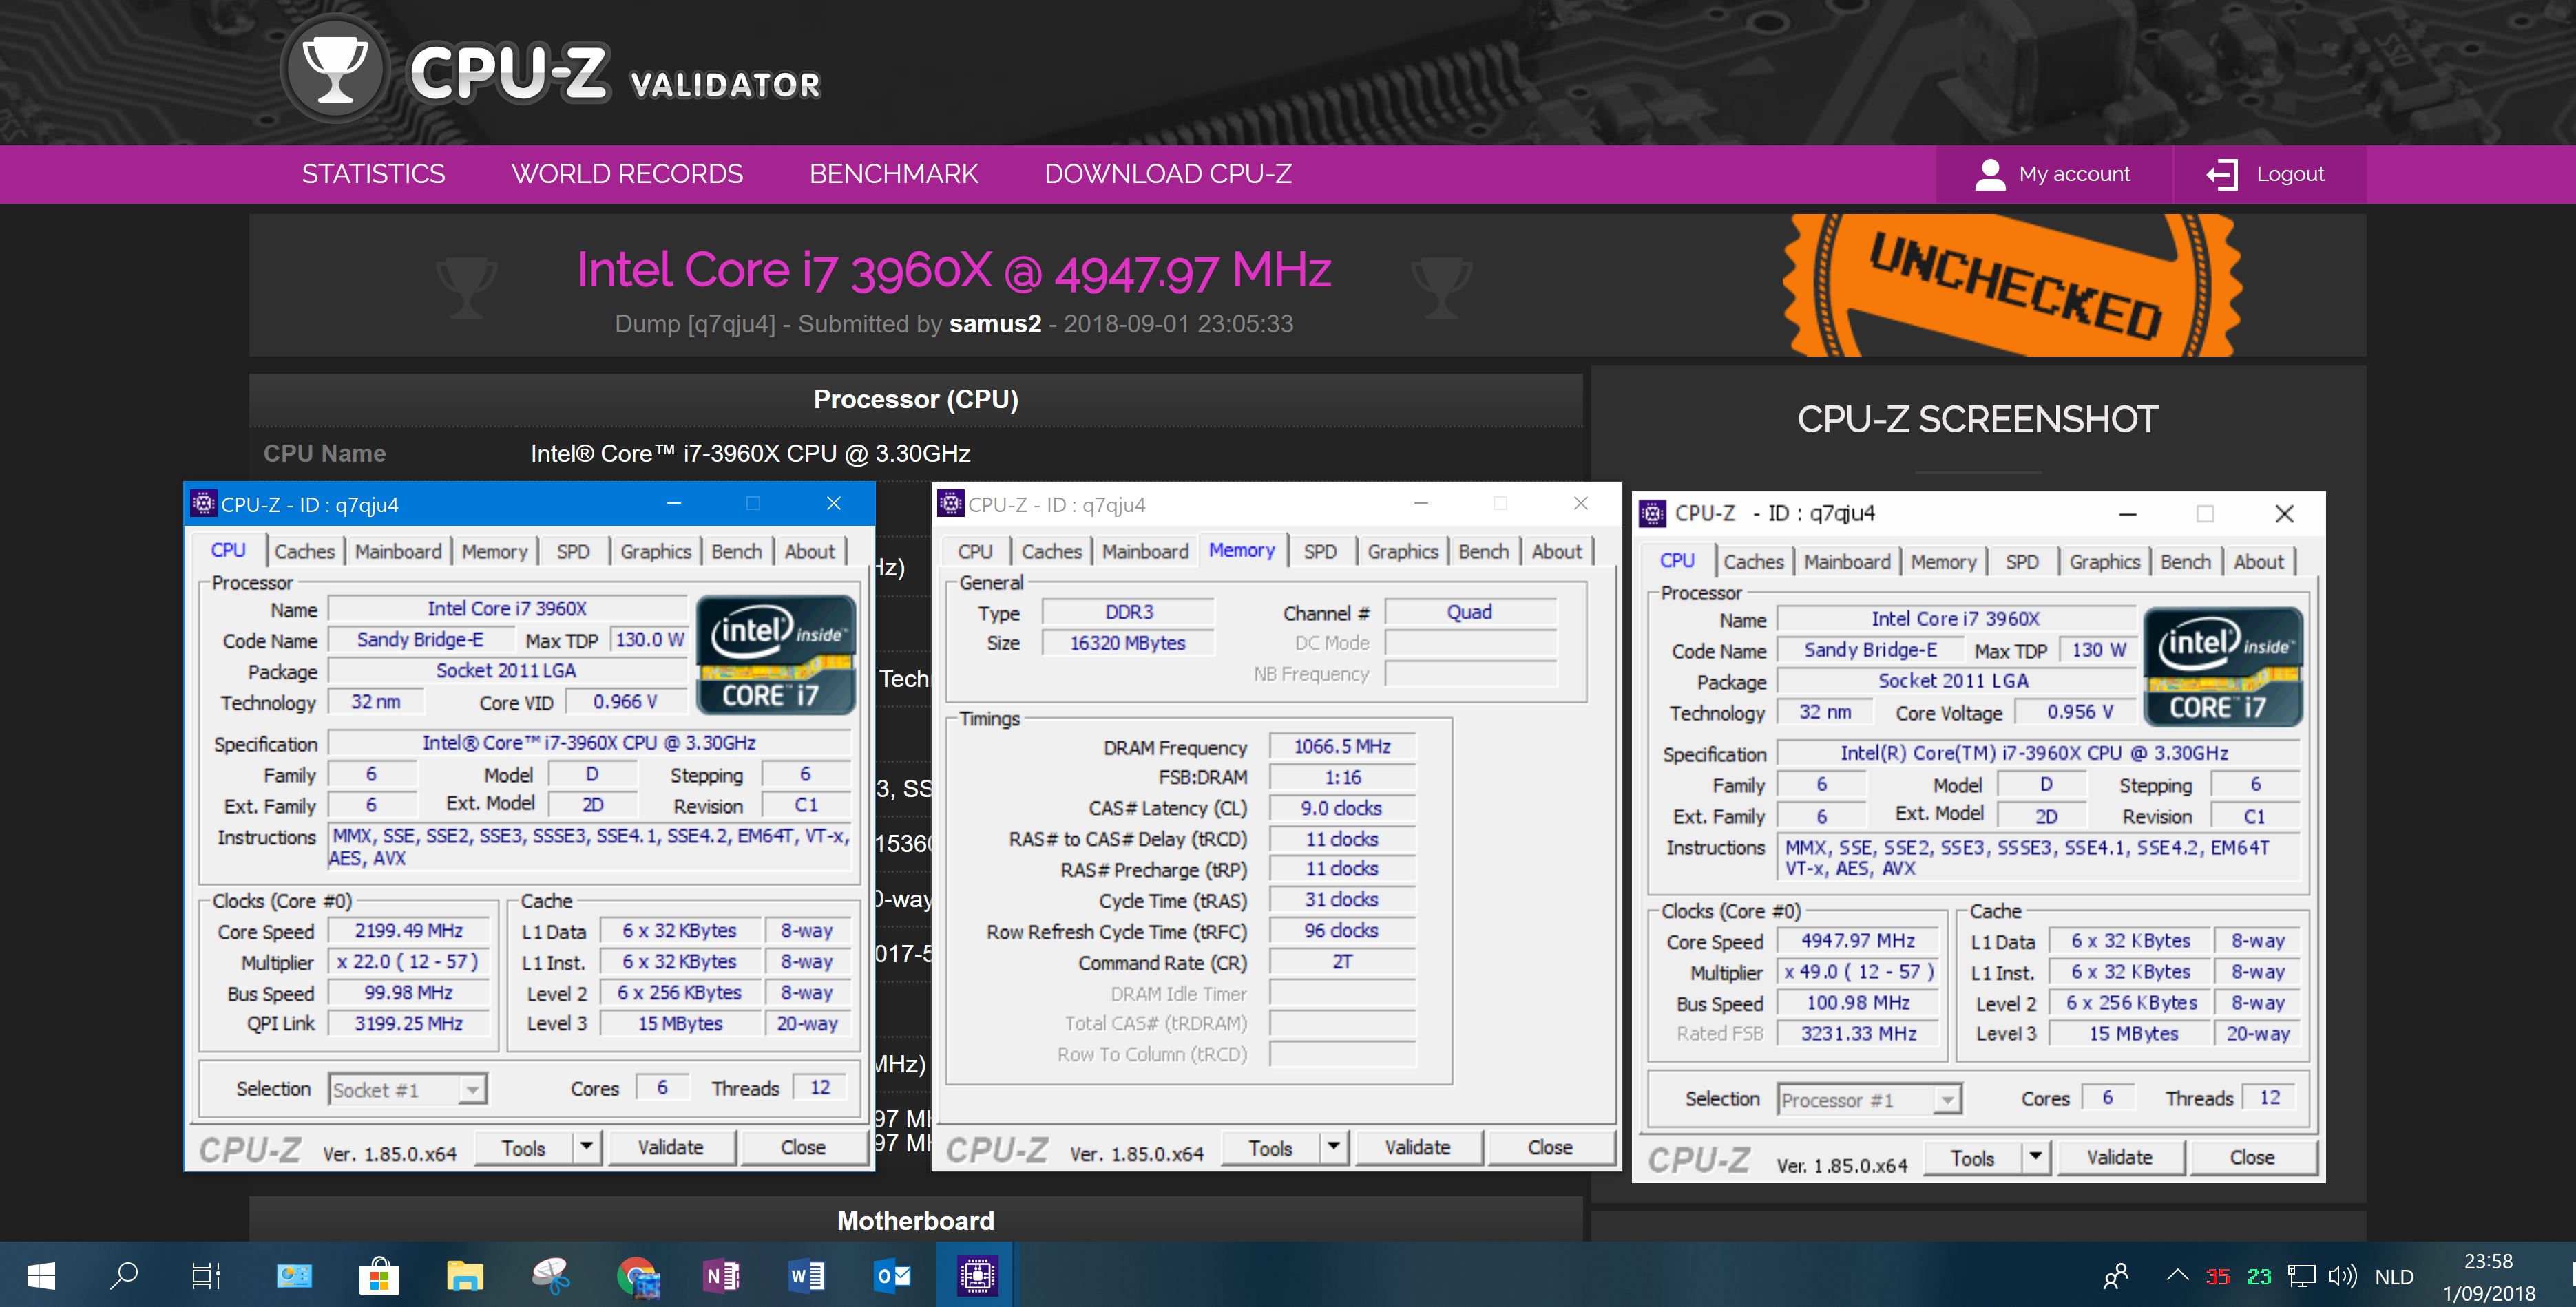Open SPD tab in middle CPU-Z window
The image size is (2576, 1307).
[1320, 551]
